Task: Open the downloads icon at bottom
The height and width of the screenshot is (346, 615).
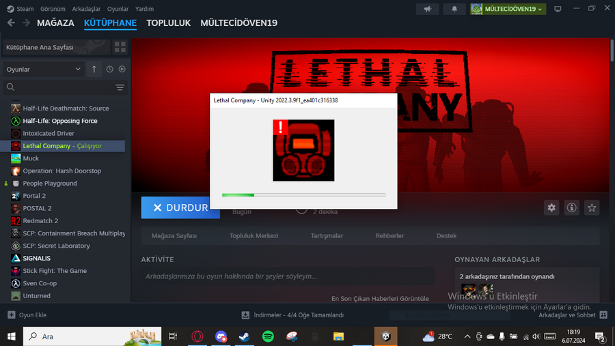Action: 245,315
